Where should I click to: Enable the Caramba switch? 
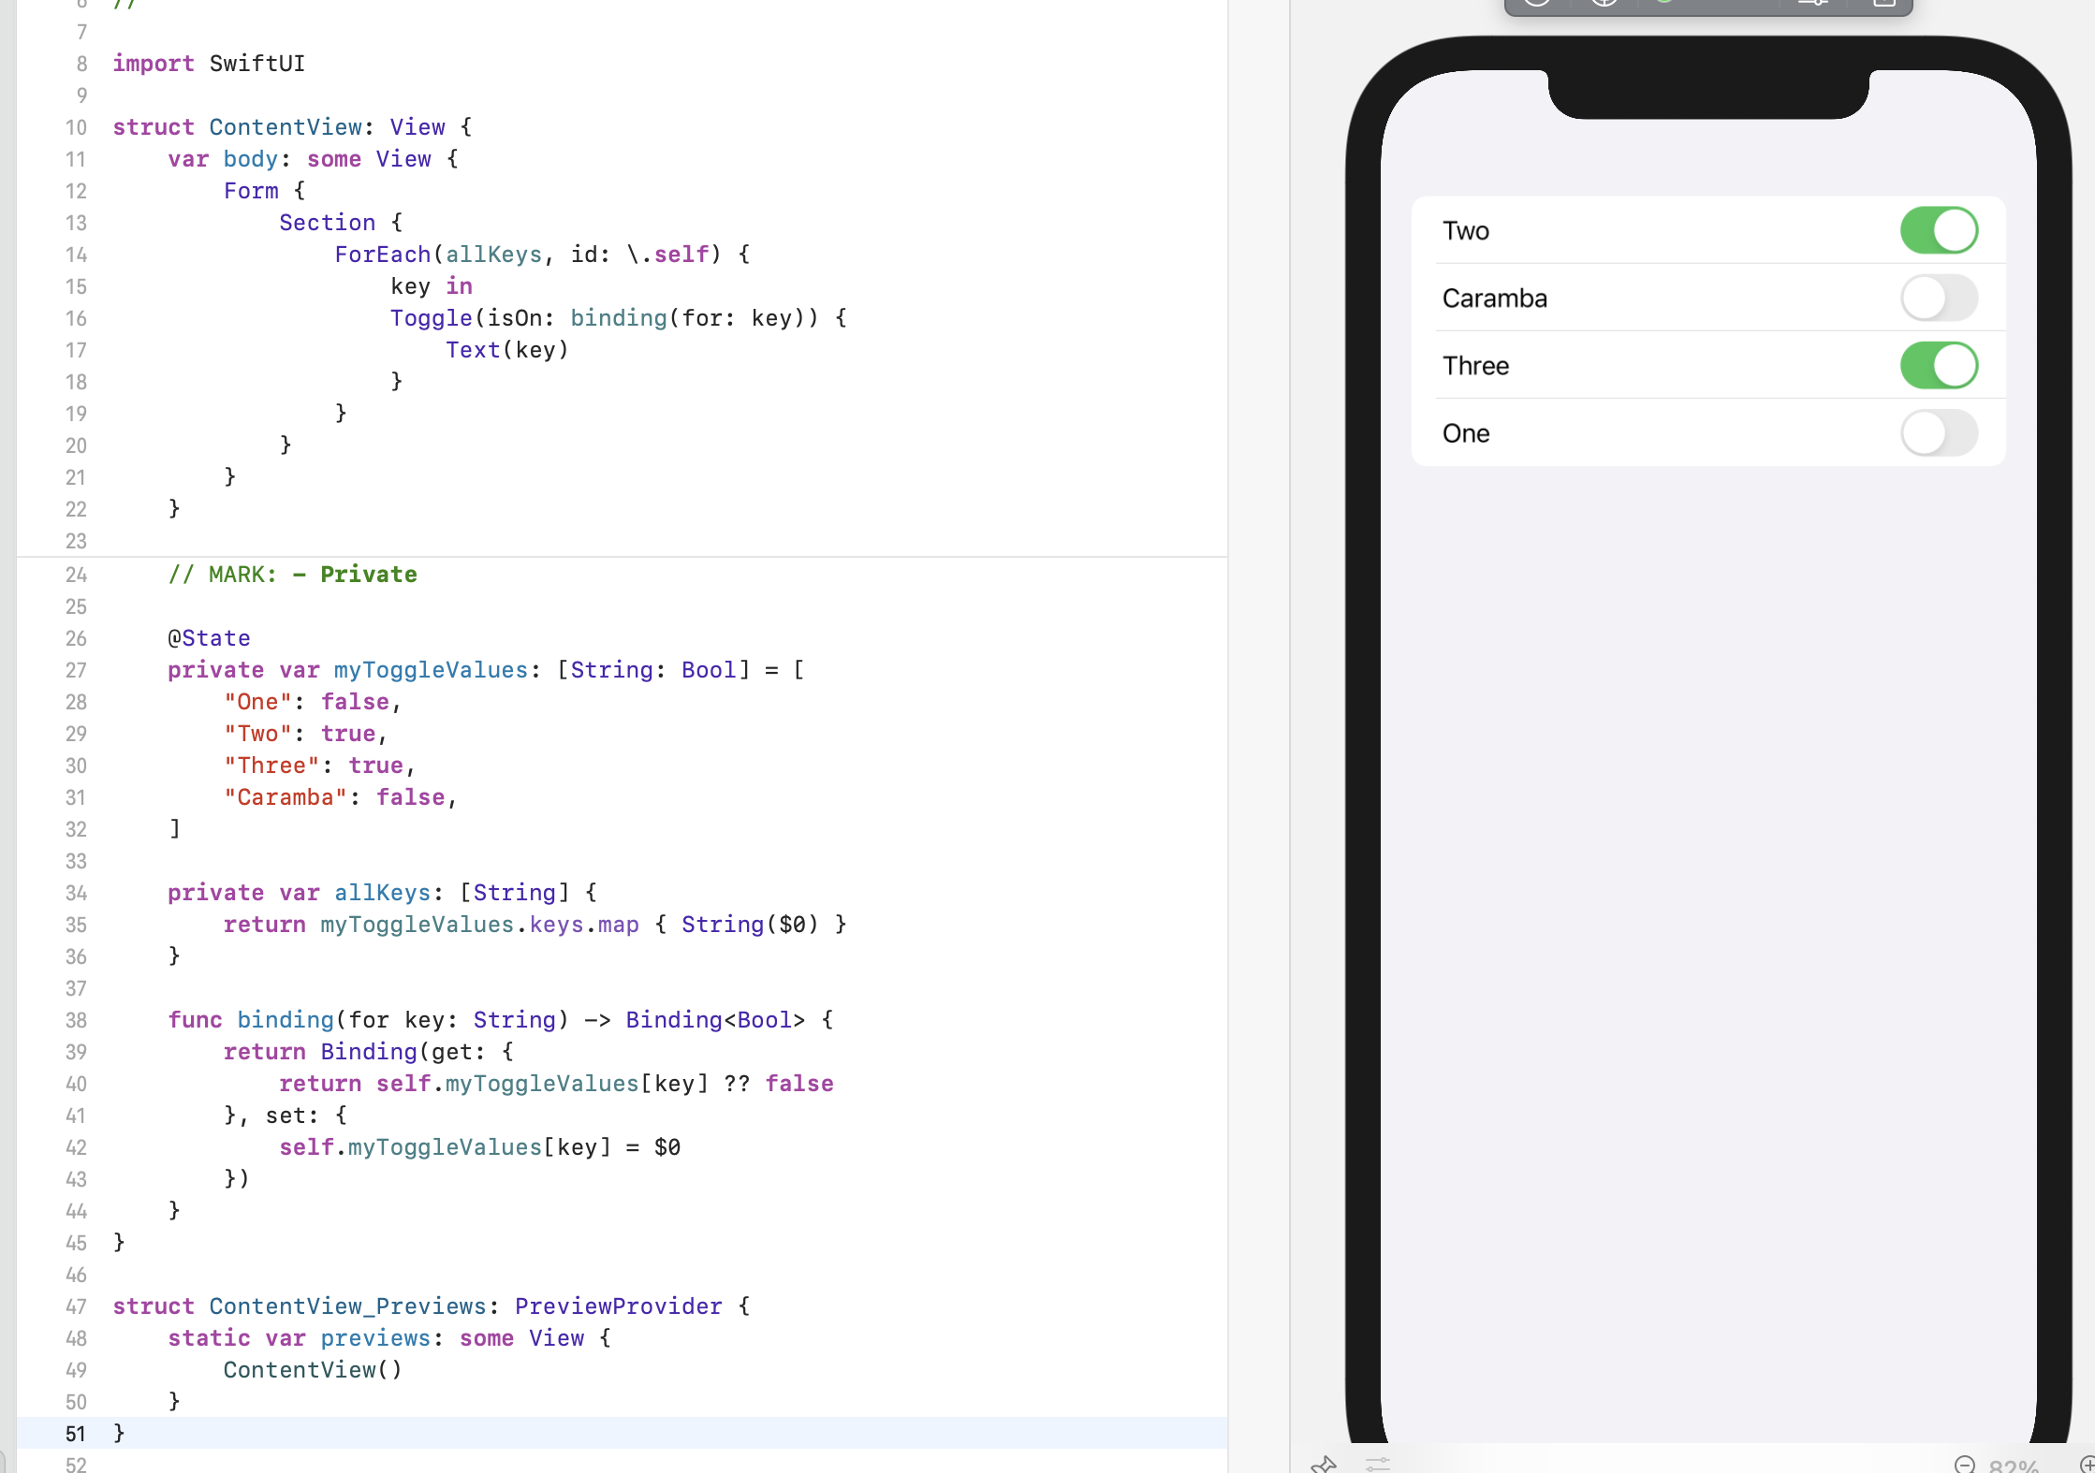1939,298
